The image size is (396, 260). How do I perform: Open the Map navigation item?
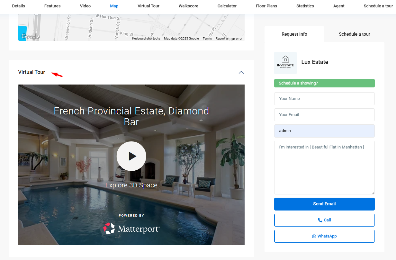point(114,6)
